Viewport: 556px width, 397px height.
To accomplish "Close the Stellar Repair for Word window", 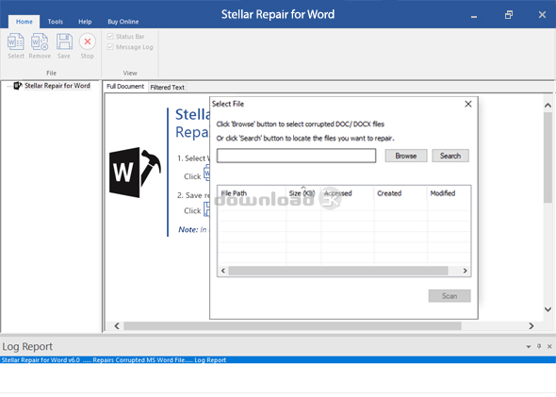I will (542, 15).
